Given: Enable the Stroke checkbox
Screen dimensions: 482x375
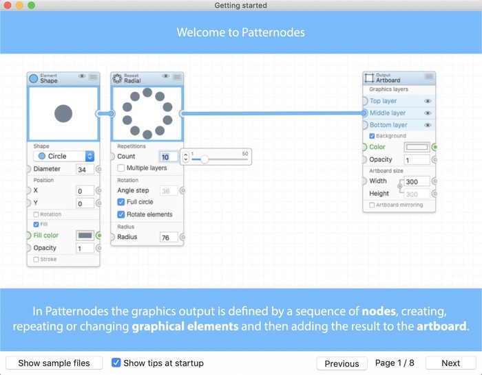Looking at the screenshot, I should pos(36,260).
